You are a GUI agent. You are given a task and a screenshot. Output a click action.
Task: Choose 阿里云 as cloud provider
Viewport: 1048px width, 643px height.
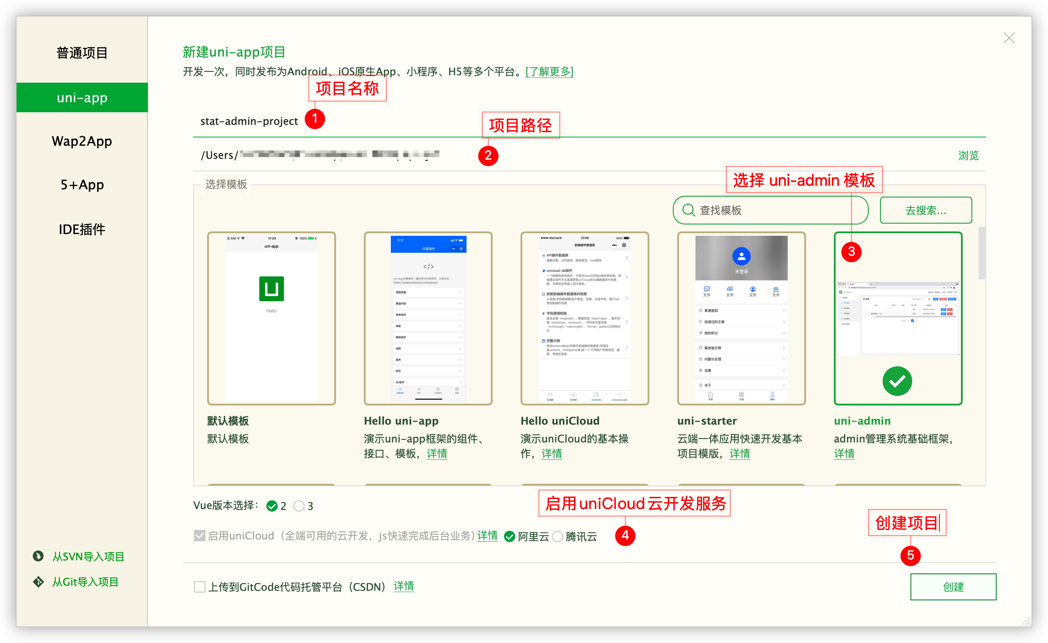point(510,536)
